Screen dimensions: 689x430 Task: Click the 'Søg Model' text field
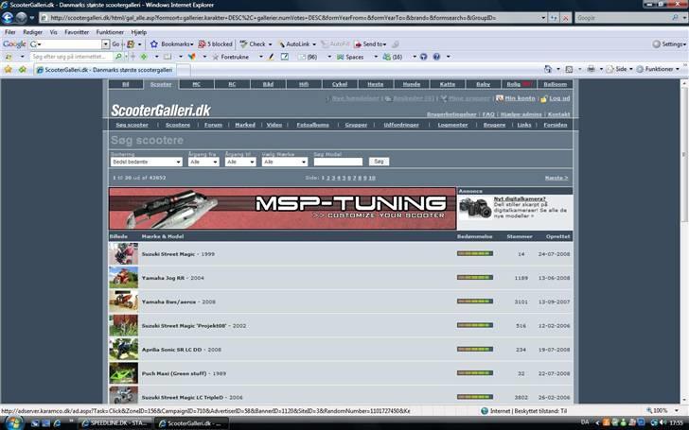(338, 162)
